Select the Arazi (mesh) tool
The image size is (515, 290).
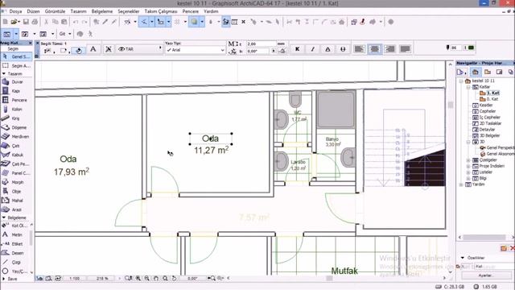point(16,209)
